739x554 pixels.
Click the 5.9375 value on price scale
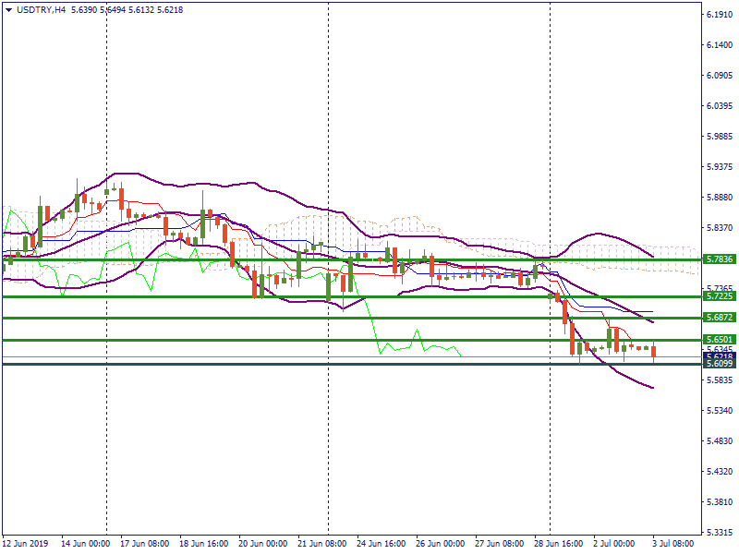[719, 167]
